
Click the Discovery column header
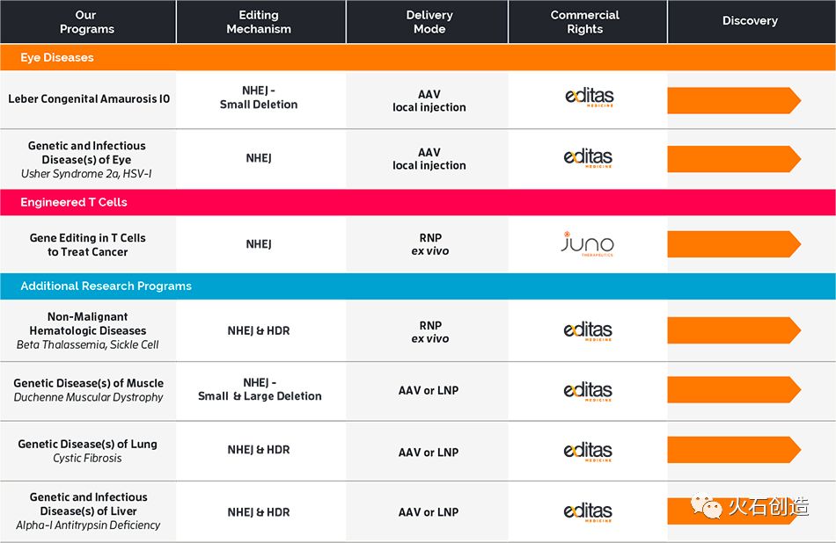tap(750, 21)
